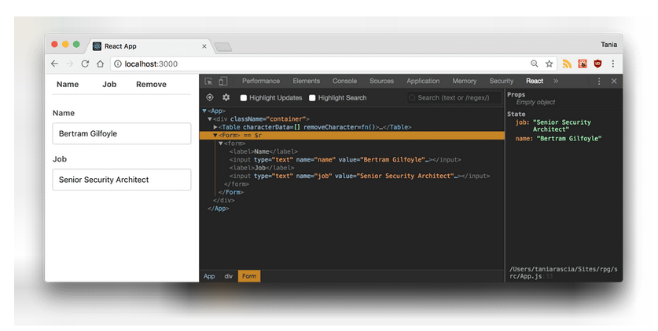Click the React component search field
The height and width of the screenshot is (331, 658).
point(454,98)
